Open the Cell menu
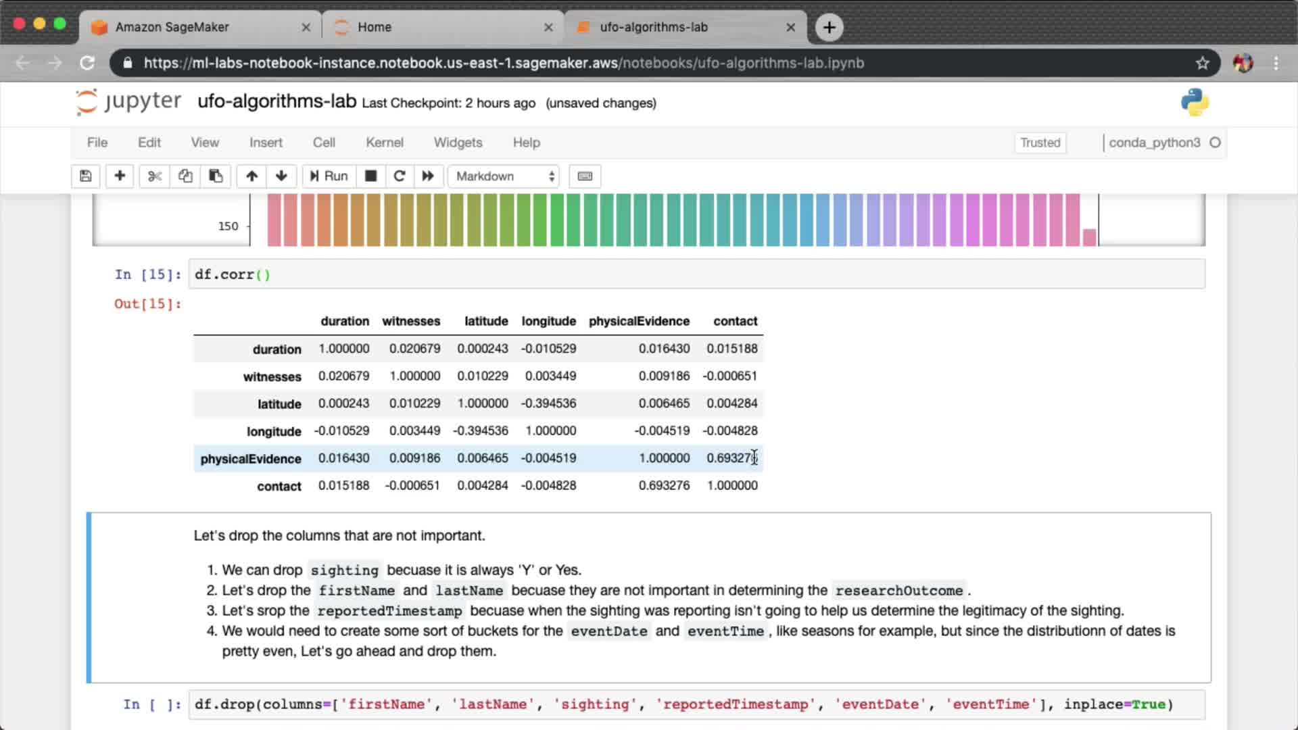Image resolution: width=1298 pixels, height=730 pixels. coord(324,143)
